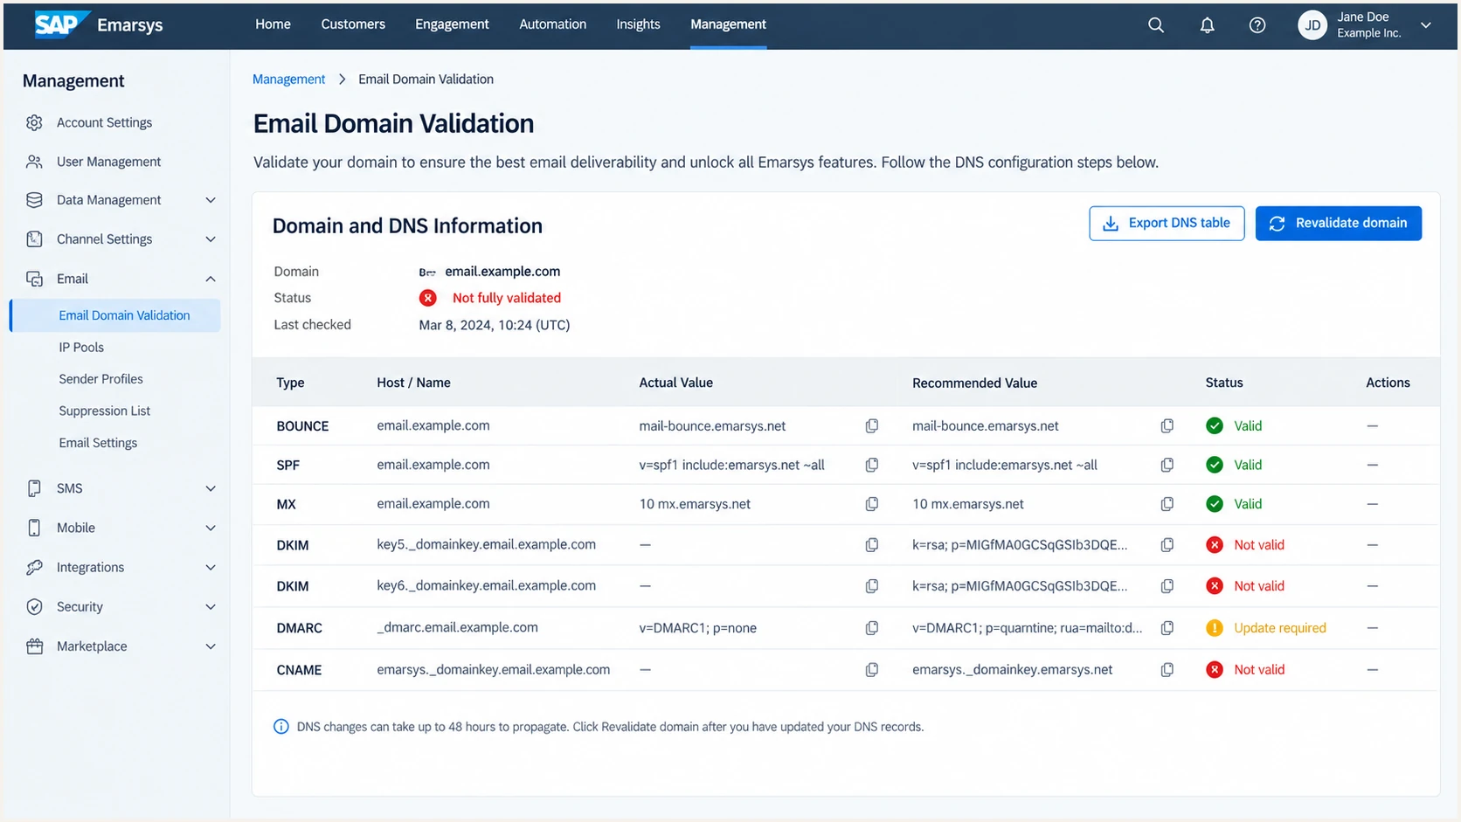The image size is (1461, 822).
Task: Open the search icon in top bar
Action: pyautogui.click(x=1156, y=25)
